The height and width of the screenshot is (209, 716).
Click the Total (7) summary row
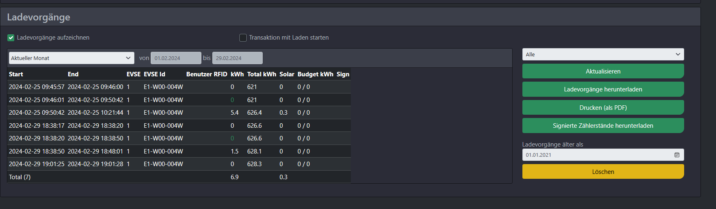coord(179,177)
